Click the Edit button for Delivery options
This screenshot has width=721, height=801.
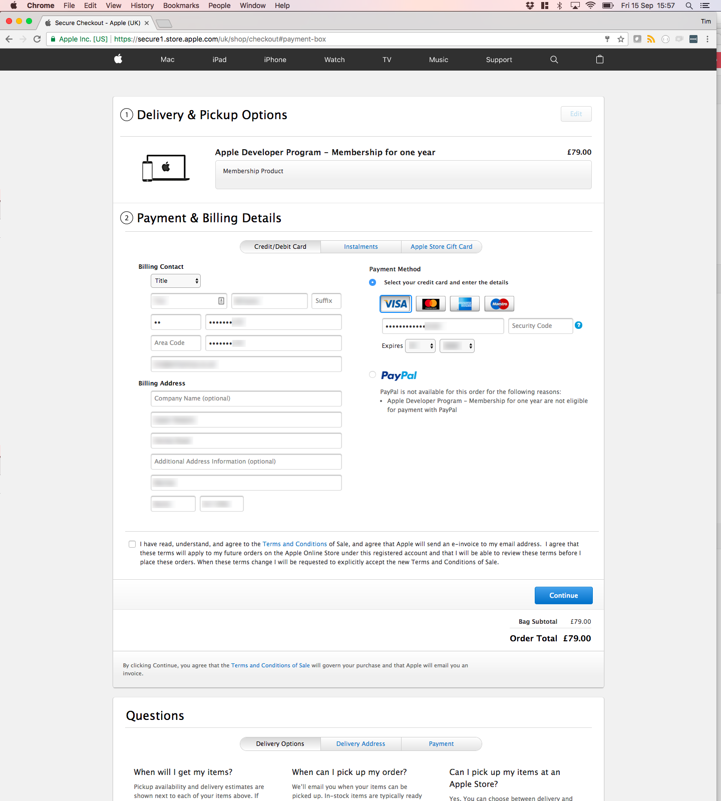pyautogui.click(x=576, y=114)
